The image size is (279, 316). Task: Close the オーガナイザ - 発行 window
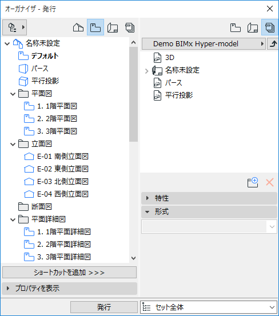pyautogui.click(x=270, y=9)
